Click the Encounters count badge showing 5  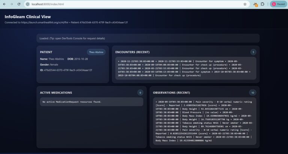(x=253, y=52)
